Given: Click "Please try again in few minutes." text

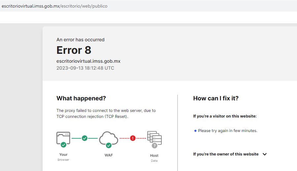Looking at the screenshot, I should (x=228, y=131).
